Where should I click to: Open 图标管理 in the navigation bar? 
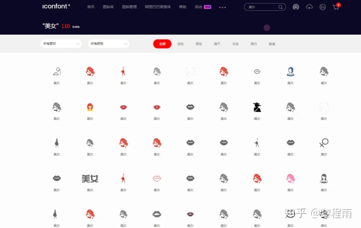tap(129, 7)
